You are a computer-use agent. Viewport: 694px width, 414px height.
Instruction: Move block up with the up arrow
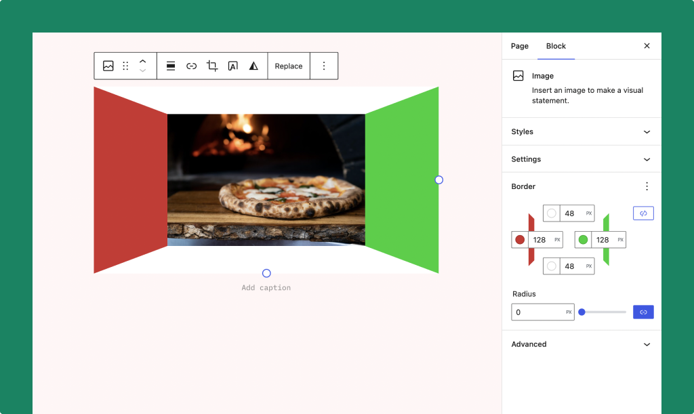click(x=142, y=62)
